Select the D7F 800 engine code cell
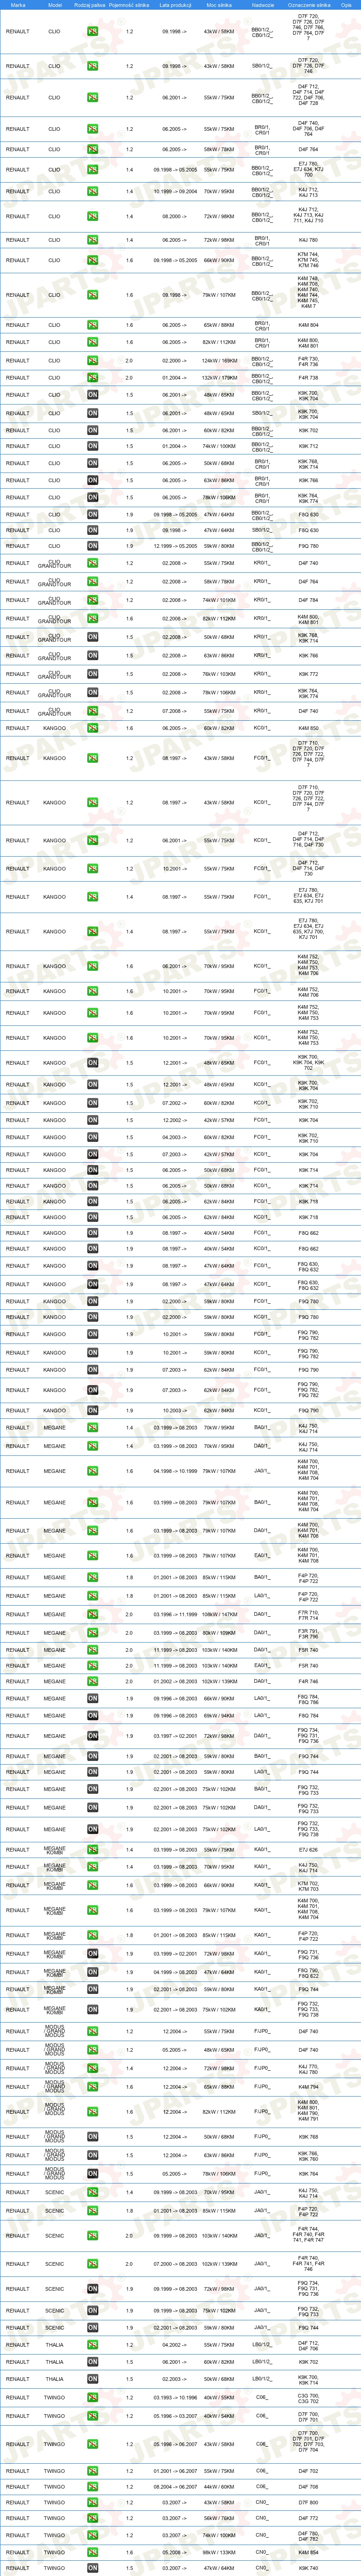This screenshot has height=2576, width=361. [x=308, y=2503]
